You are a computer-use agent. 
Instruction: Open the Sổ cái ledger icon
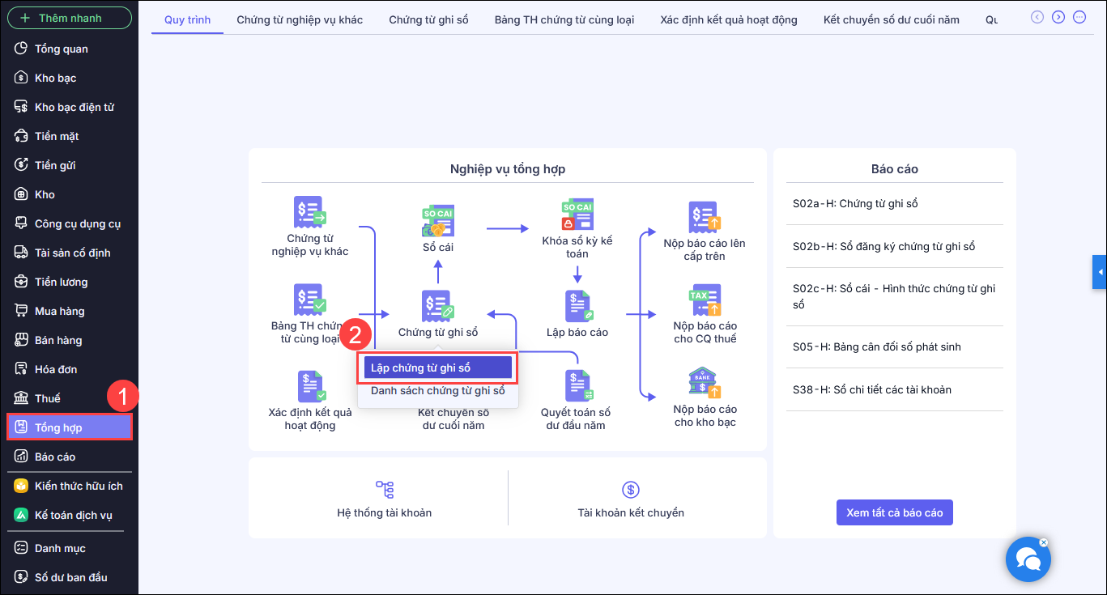coord(438,220)
